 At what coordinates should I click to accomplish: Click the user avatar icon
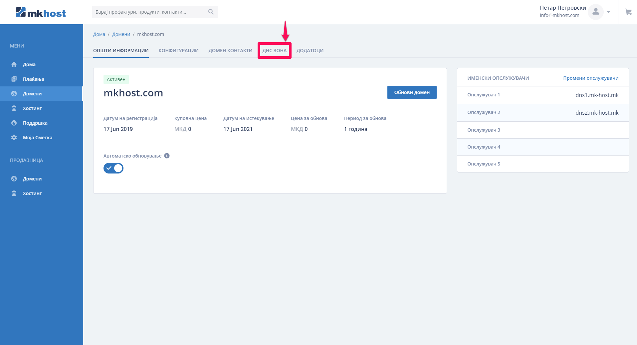point(595,12)
